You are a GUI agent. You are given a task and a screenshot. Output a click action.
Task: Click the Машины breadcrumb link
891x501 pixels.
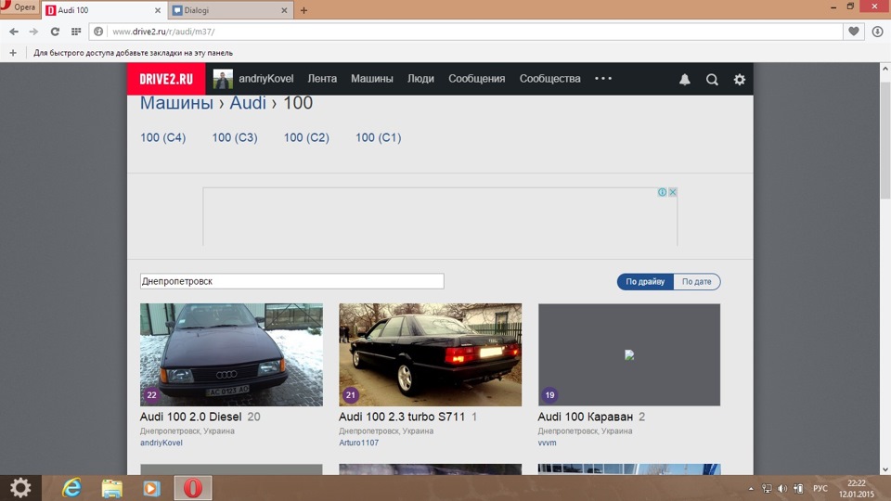click(x=176, y=103)
